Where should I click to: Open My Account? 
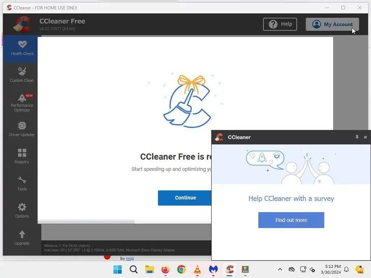pyautogui.click(x=332, y=24)
